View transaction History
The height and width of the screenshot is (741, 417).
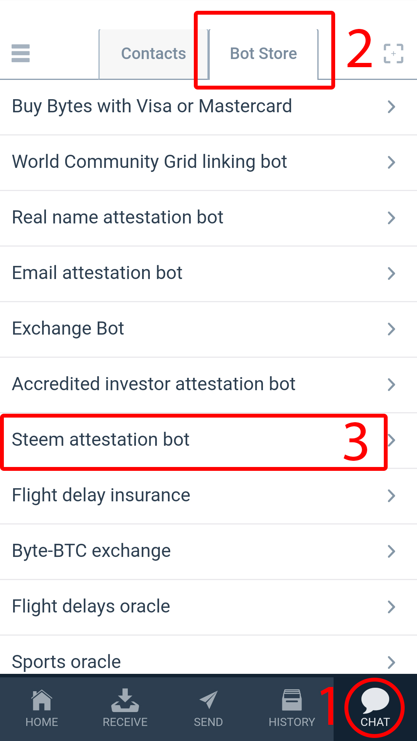[x=292, y=709]
